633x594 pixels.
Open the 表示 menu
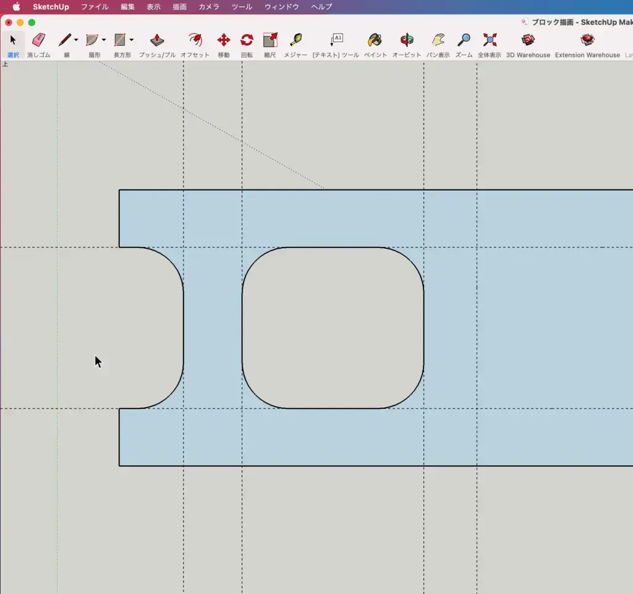(153, 7)
